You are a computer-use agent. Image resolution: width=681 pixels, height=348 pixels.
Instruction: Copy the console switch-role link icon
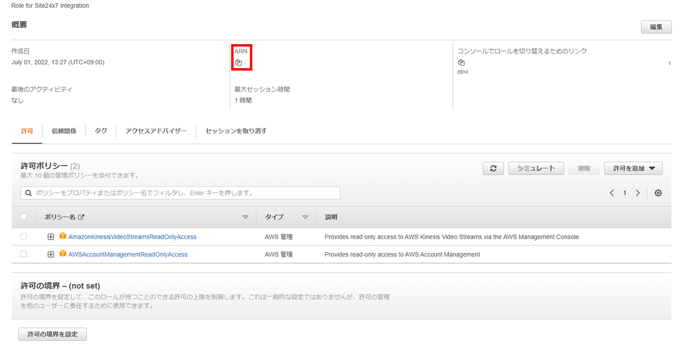coord(461,62)
